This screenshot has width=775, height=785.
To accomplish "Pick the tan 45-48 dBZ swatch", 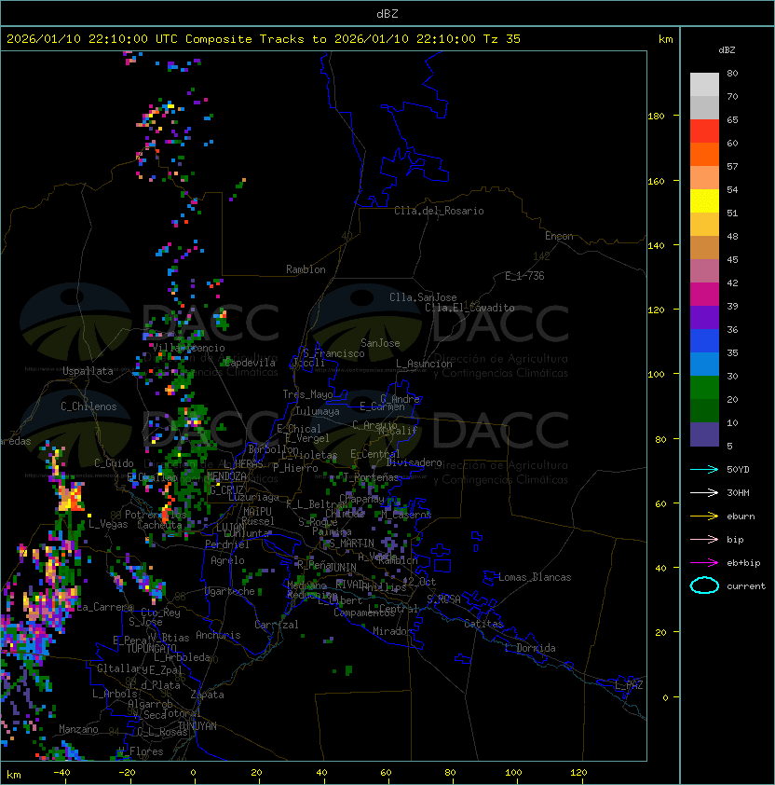I will point(704,247).
